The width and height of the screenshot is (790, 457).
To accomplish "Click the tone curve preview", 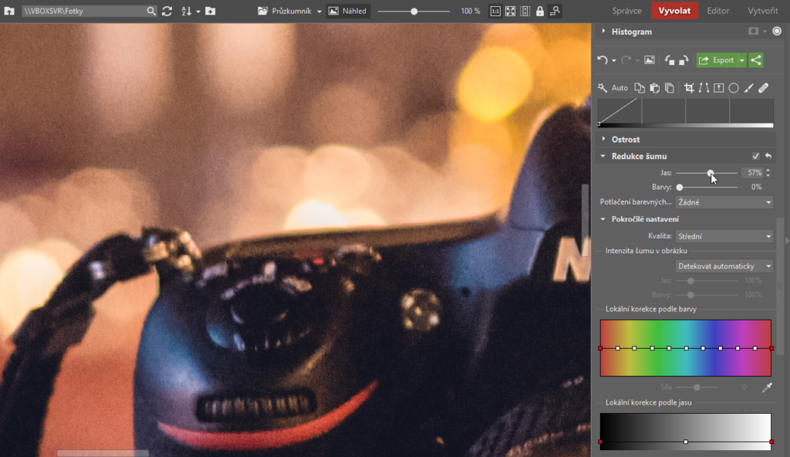I will pos(686,112).
